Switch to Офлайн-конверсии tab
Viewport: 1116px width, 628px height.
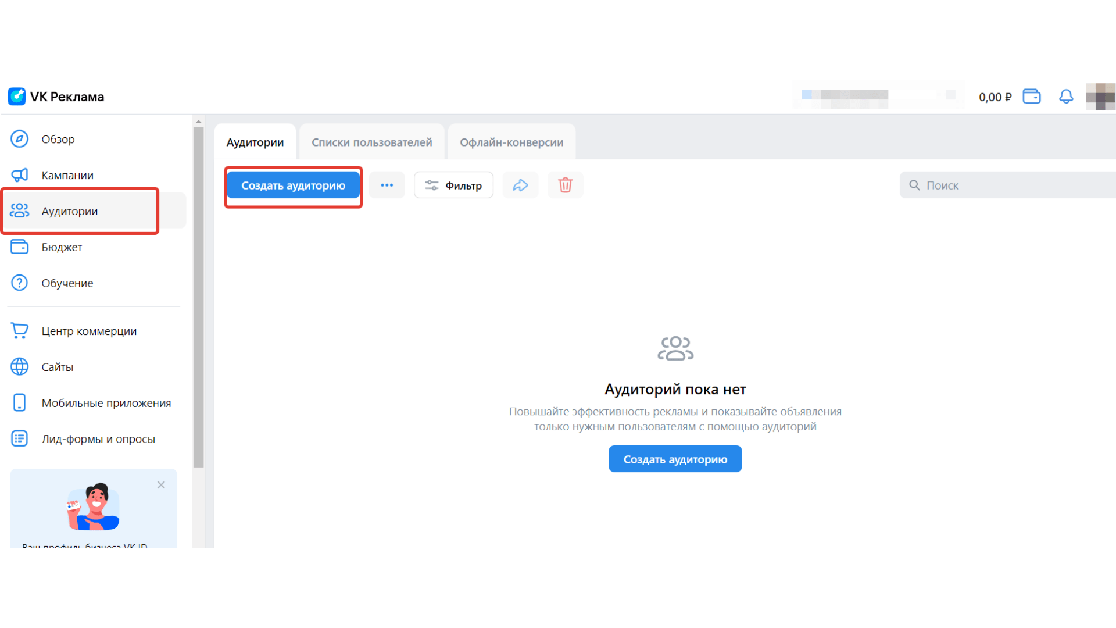click(512, 142)
